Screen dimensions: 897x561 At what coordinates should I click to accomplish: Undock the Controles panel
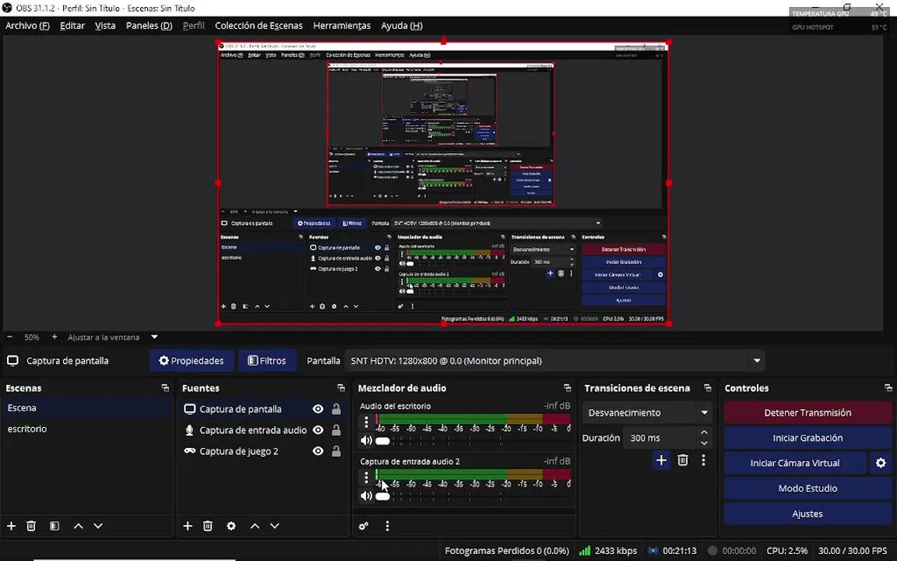888,388
